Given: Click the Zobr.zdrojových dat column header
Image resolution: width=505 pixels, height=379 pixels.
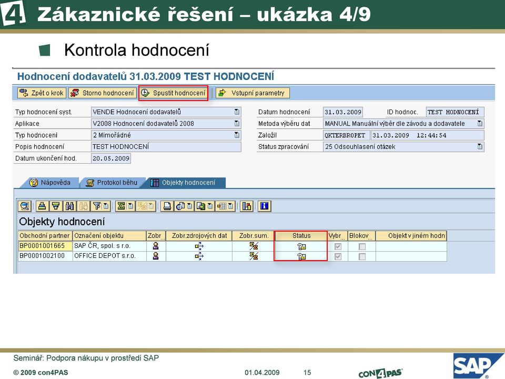Looking at the screenshot, I should pos(199,236).
